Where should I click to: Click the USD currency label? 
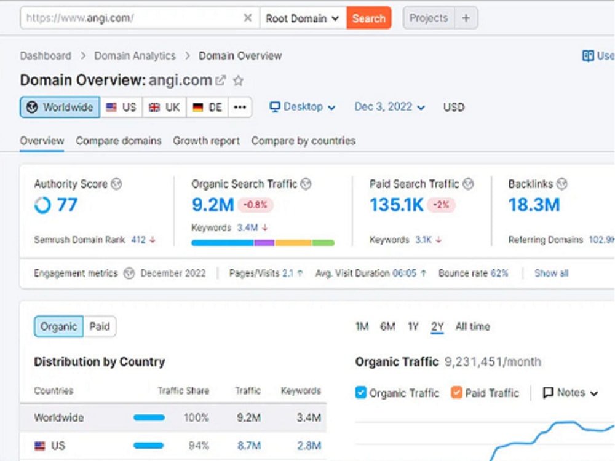tap(454, 108)
